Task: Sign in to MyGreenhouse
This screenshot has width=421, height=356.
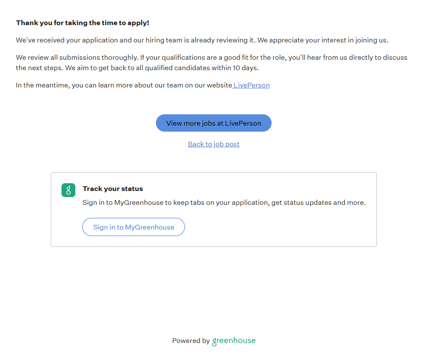Action: point(133,227)
